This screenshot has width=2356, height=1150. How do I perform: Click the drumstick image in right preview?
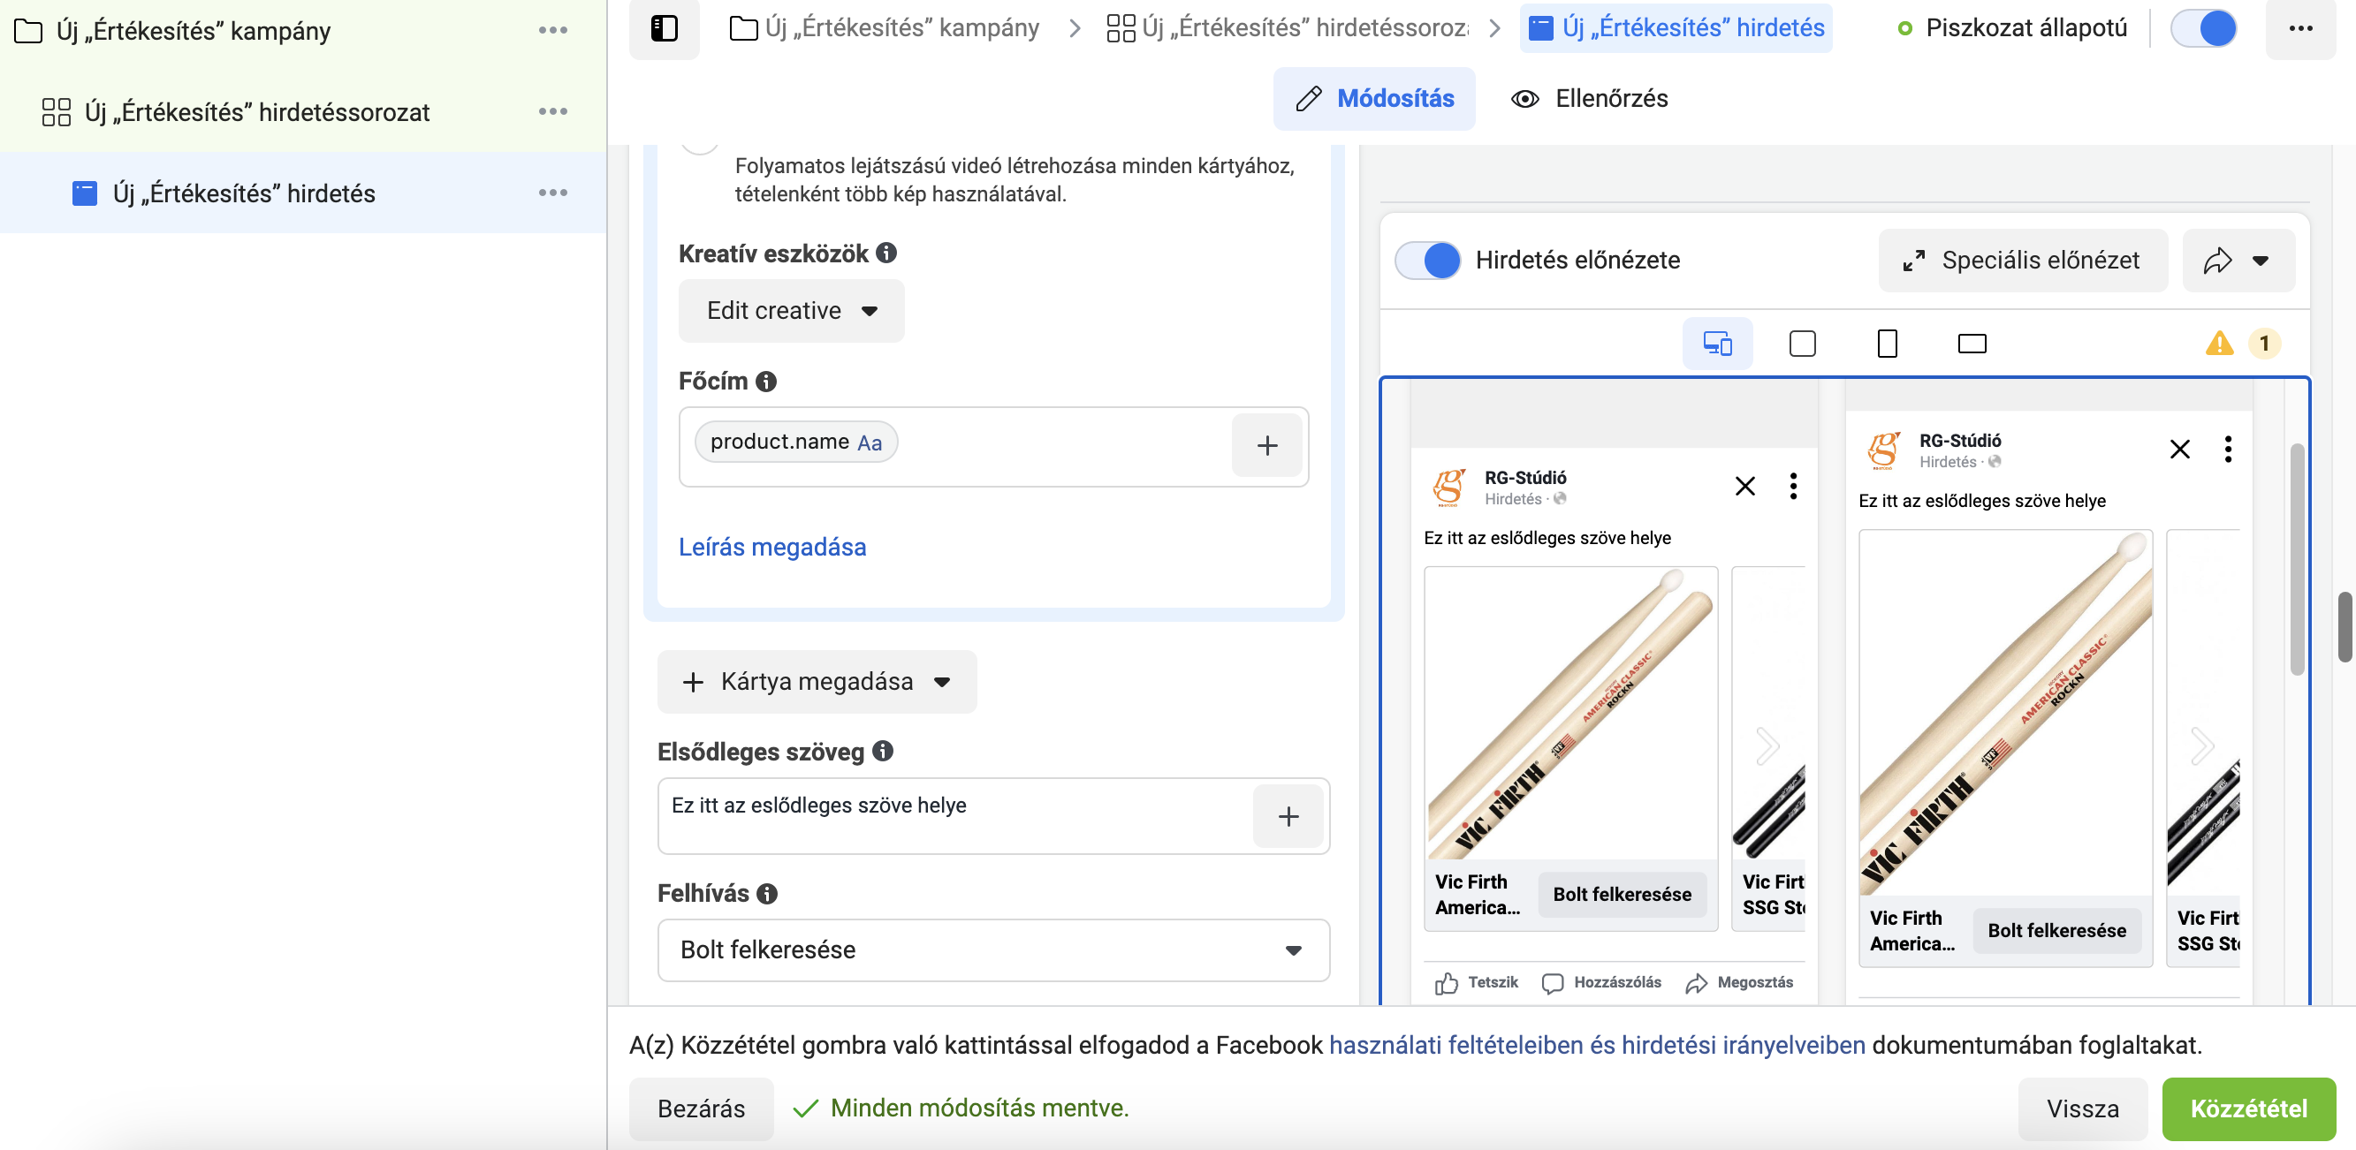(x=2006, y=713)
